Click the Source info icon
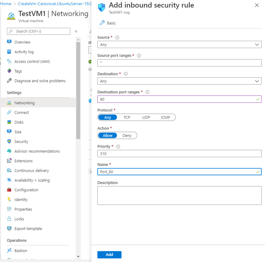 (x=117, y=37)
